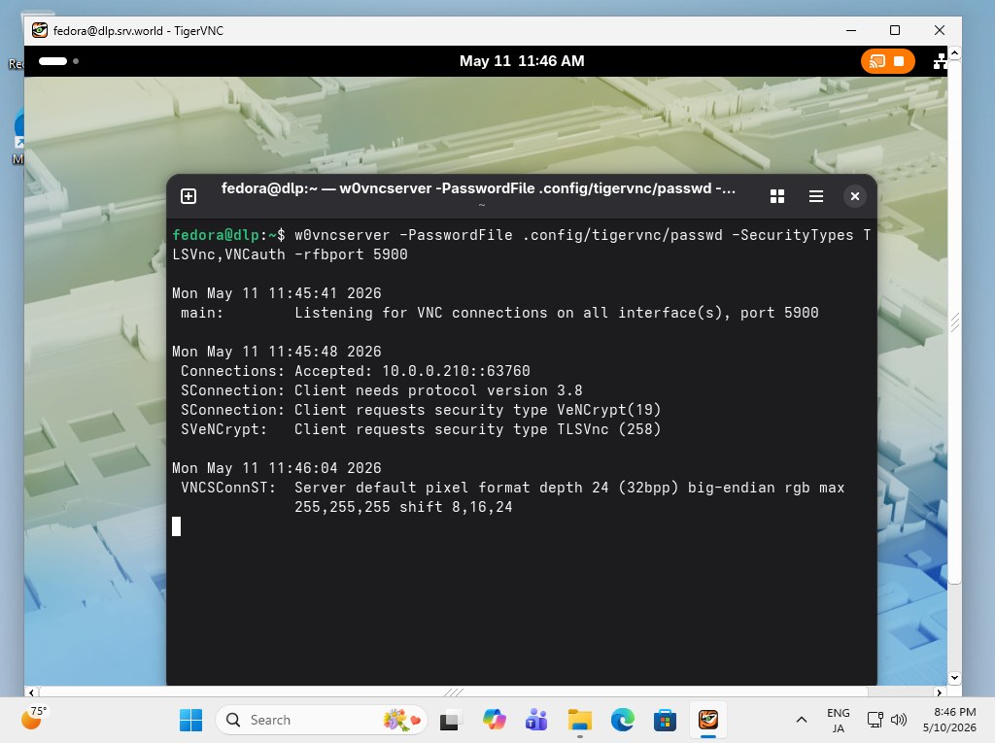The image size is (995, 743).
Task: Click the timestamp 'Mon May 11 11:45:41 2026'
Action: click(x=277, y=293)
